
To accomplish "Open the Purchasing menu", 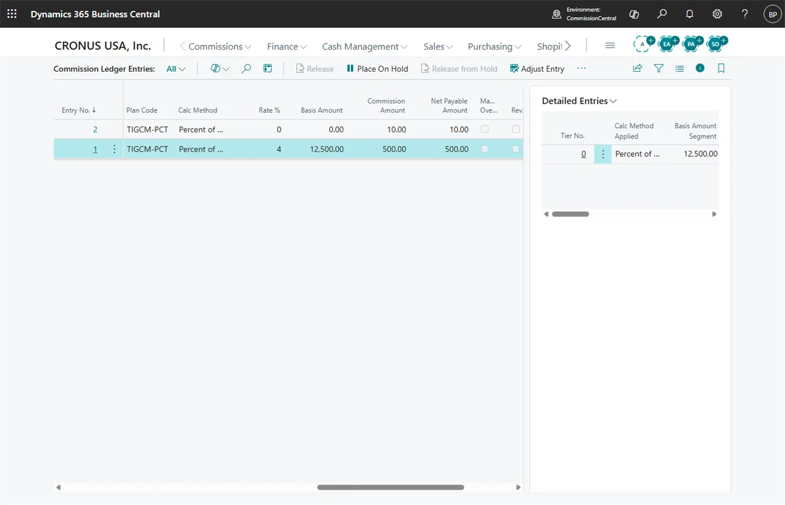I will tap(494, 47).
